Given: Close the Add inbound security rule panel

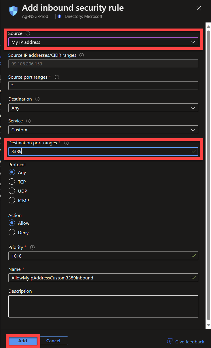Looking at the screenshot, I should click(199, 8).
